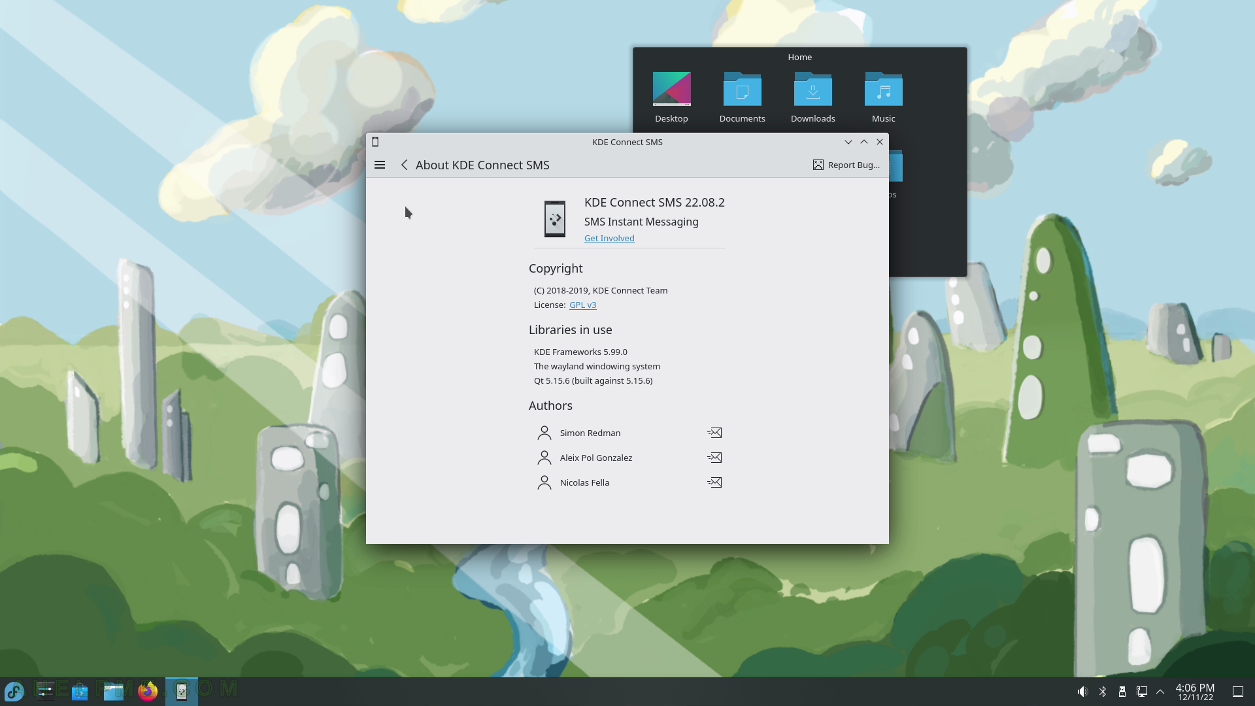
Task: Click the person icon beside Simon Redman
Action: [x=544, y=433]
